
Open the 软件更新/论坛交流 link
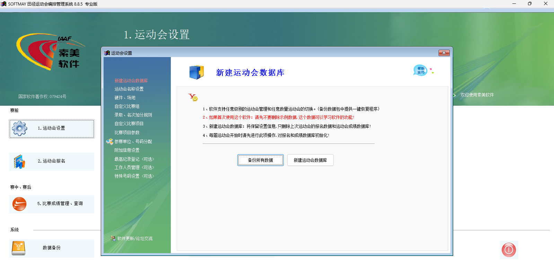click(135, 238)
